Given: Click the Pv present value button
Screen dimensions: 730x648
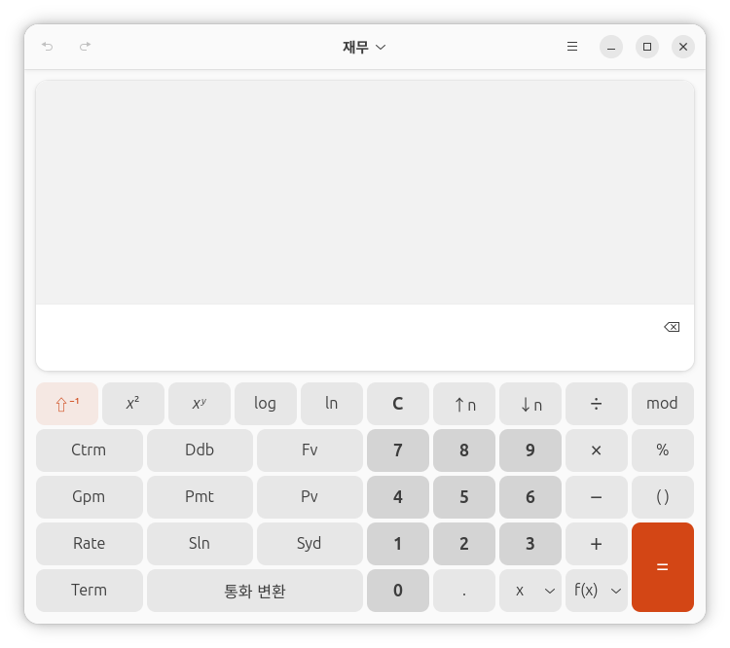Looking at the screenshot, I should [x=310, y=497].
